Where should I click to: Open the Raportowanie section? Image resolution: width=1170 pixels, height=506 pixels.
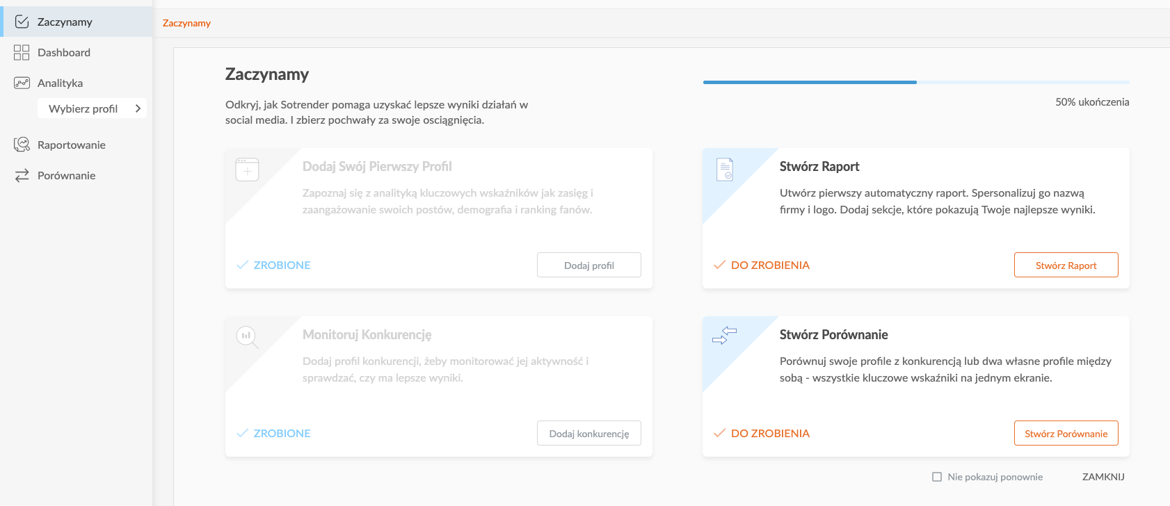tap(72, 145)
